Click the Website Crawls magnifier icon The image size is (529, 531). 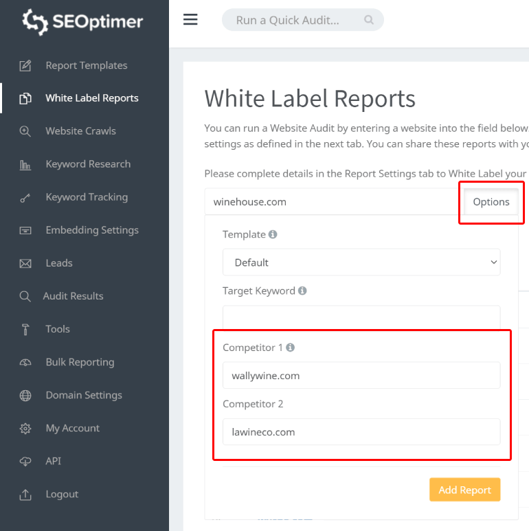click(25, 131)
